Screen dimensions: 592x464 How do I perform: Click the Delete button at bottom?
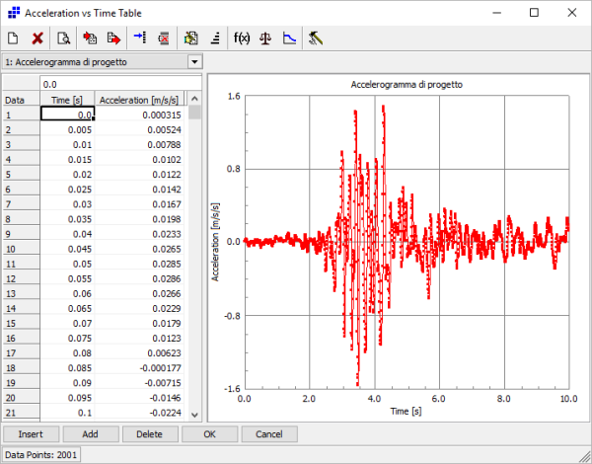[150, 434]
